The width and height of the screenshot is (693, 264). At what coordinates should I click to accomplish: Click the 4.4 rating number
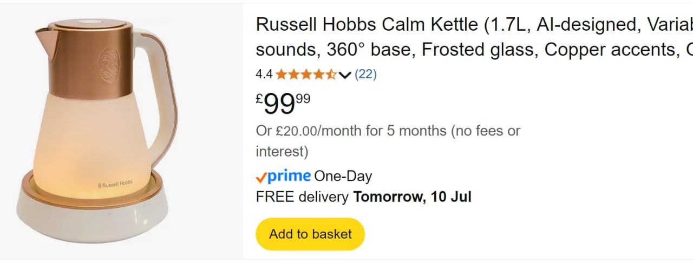point(264,75)
